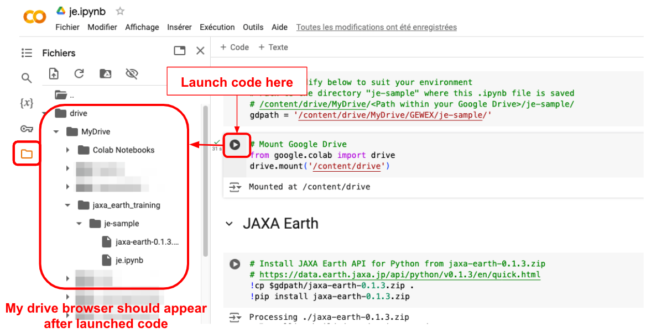Image resolution: width=651 pixels, height=333 pixels.
Task: Open the Outils menu
Action: [x=253, y=27]
